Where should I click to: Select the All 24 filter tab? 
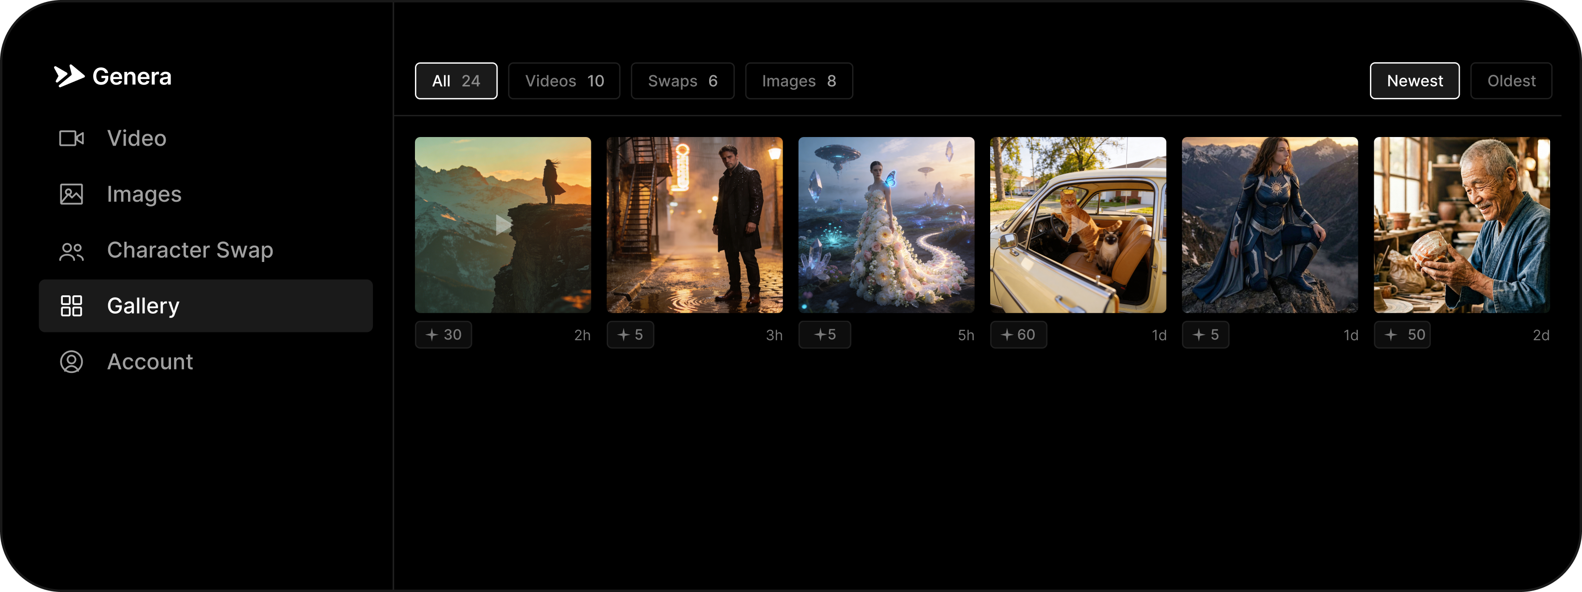click(x=456, y=81)
